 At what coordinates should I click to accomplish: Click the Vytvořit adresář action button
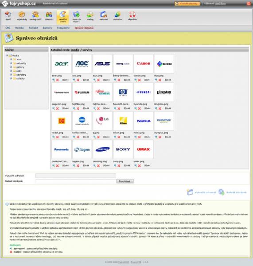[x=202, y=192]
